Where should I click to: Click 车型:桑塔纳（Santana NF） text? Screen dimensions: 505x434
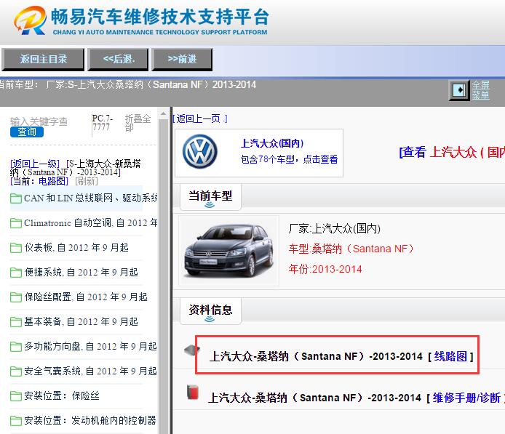point(351,249)
